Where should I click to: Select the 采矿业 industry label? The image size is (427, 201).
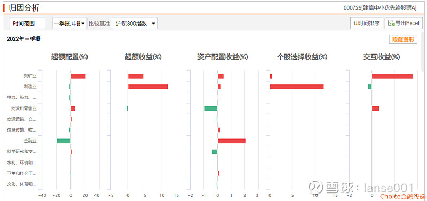pyautogui.click(x=30, y=76)
